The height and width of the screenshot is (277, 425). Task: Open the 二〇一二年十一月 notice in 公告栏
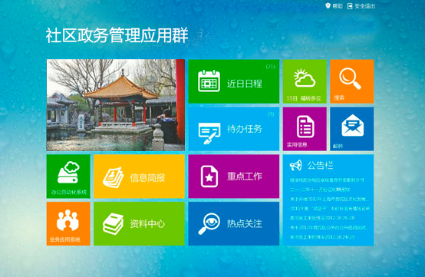point(320,190)
